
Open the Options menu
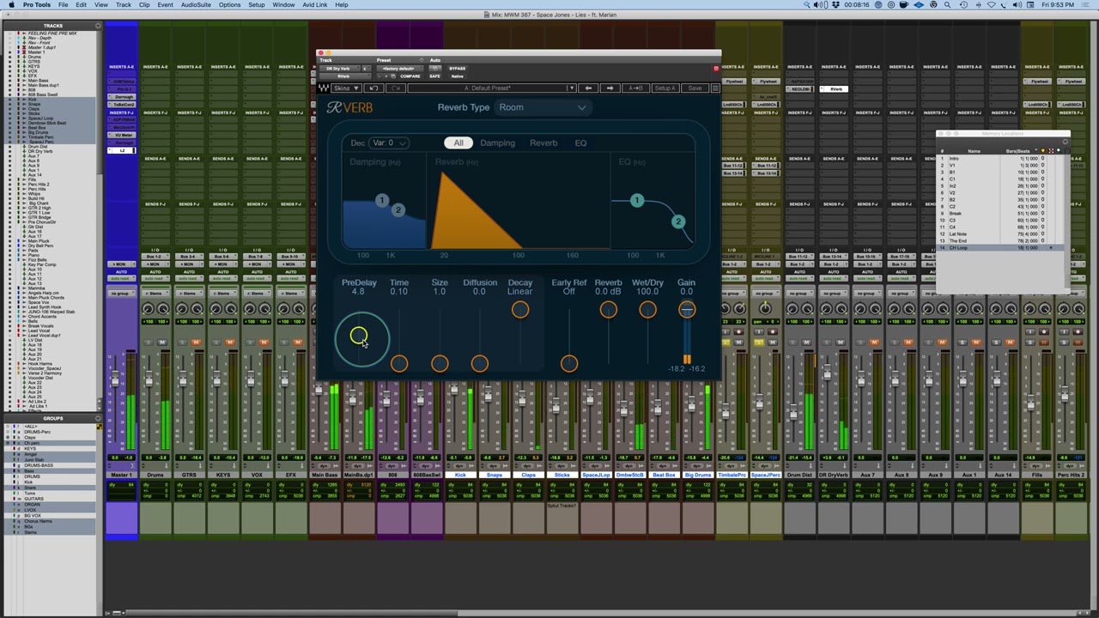click(229, 5)
